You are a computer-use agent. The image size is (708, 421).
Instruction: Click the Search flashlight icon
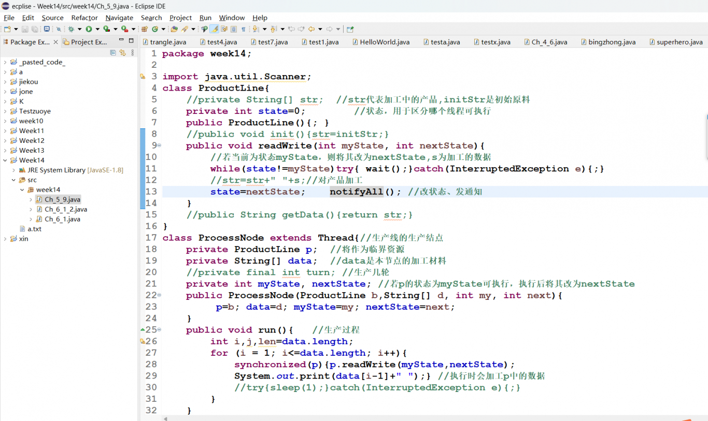tap(185, 29)
